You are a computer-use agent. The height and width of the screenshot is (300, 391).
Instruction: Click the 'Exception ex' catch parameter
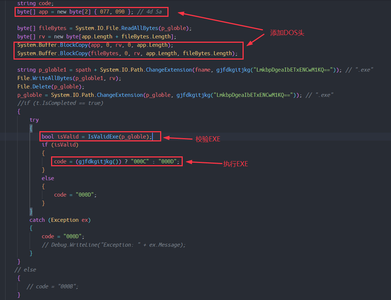click(70, 220)
